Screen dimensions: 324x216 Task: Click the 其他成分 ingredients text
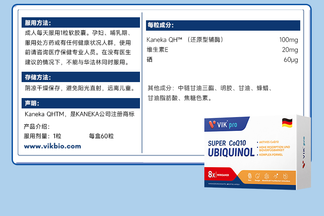tap(210, 93)
